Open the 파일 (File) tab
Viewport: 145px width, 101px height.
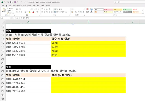click(x=3, y=6)
